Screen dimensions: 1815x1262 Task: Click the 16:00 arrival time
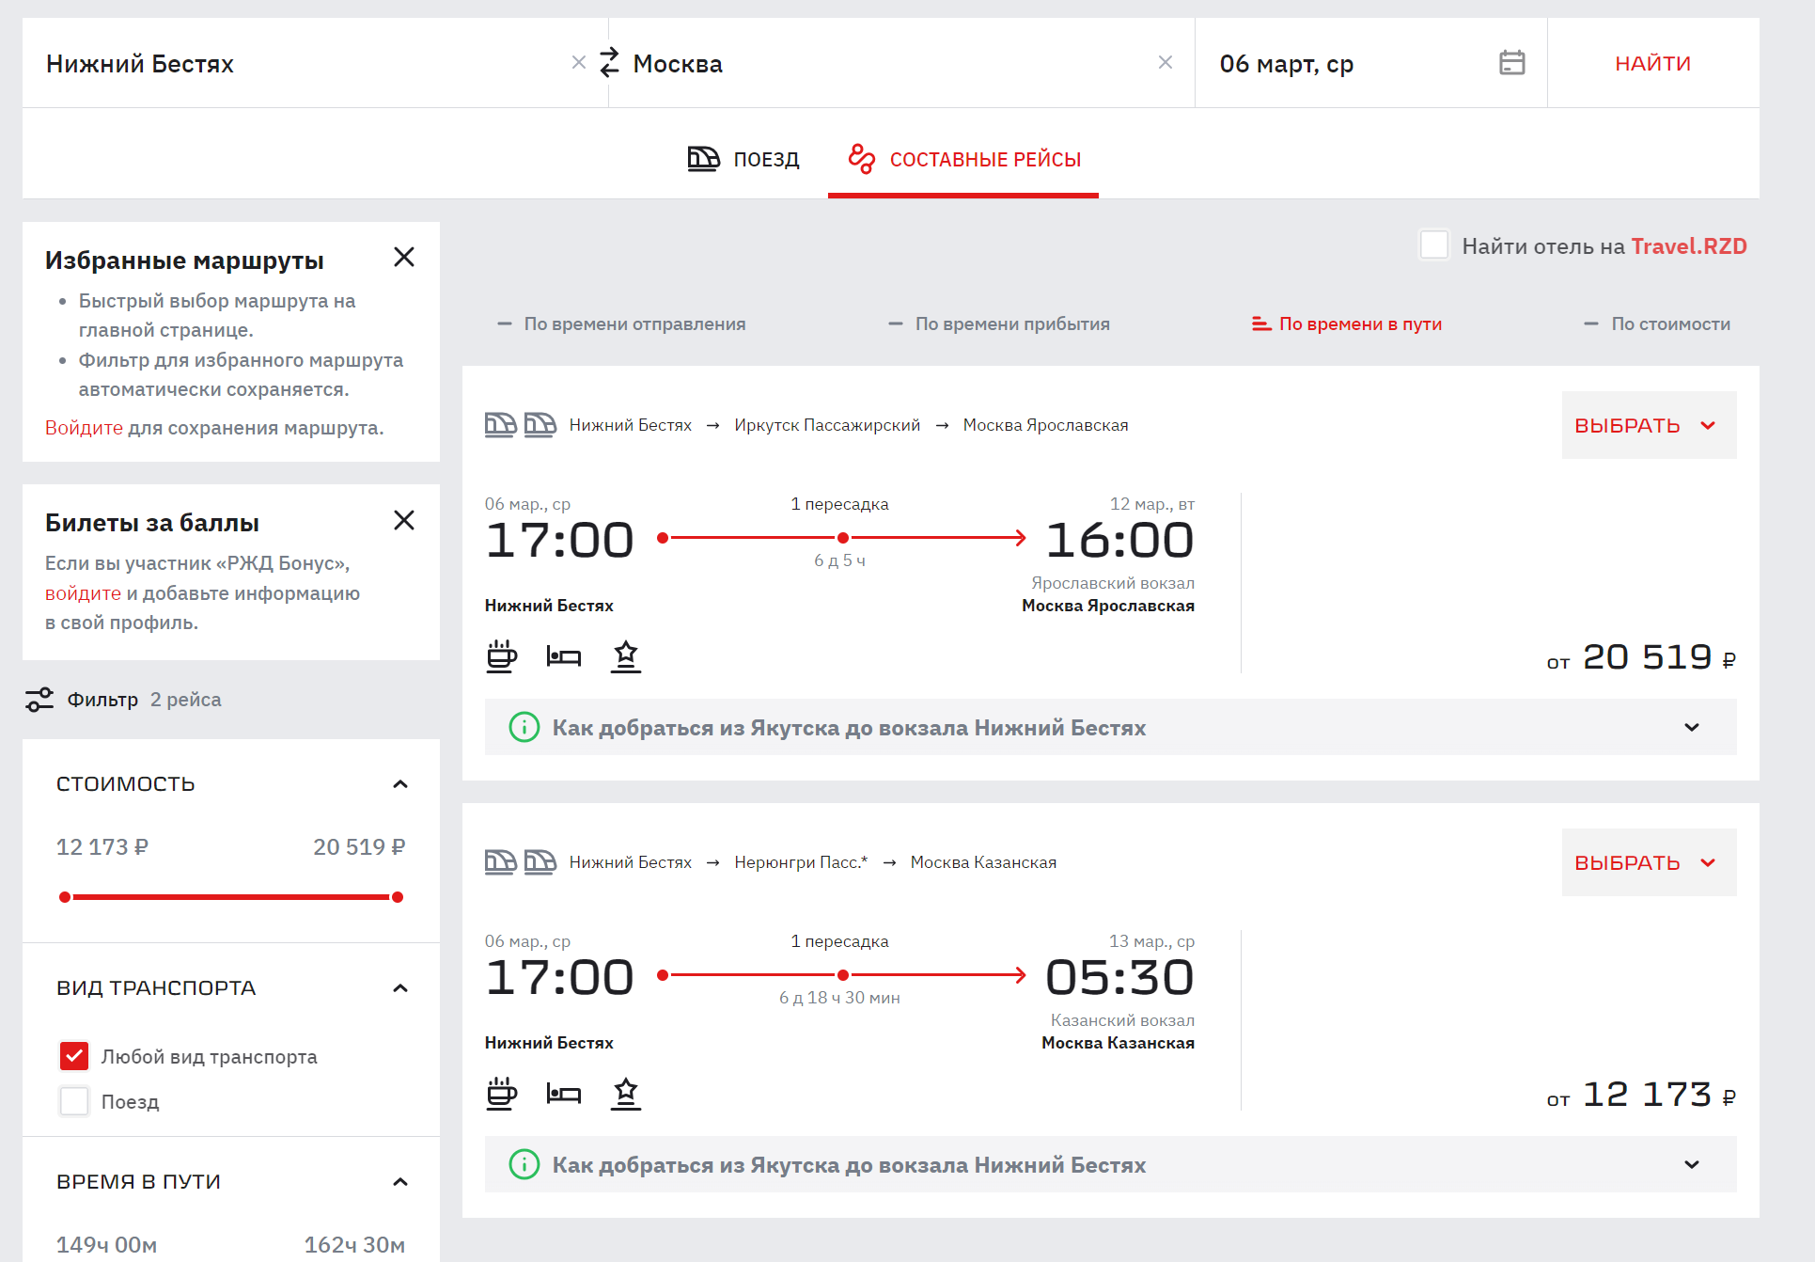pyautogui.click(x=1119, y=541)
